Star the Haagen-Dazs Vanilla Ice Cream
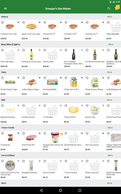The image size is (121, 194). click(x=45, y=133)
